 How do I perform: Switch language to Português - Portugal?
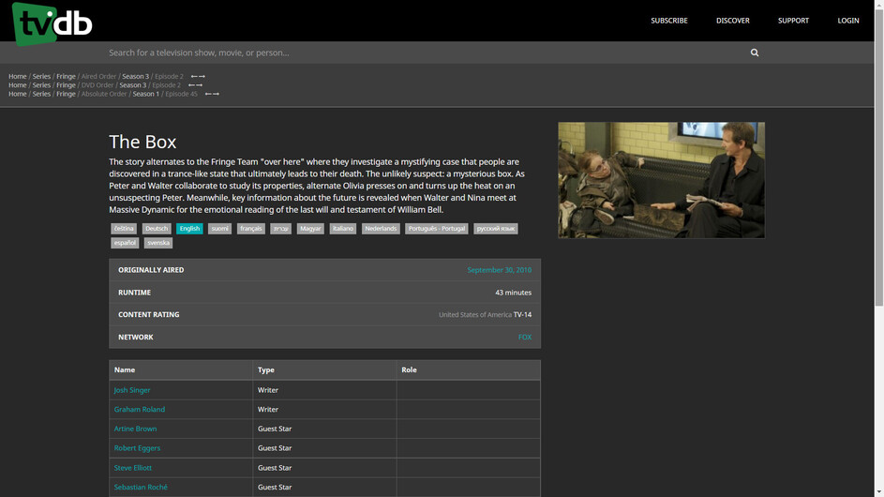436,229
